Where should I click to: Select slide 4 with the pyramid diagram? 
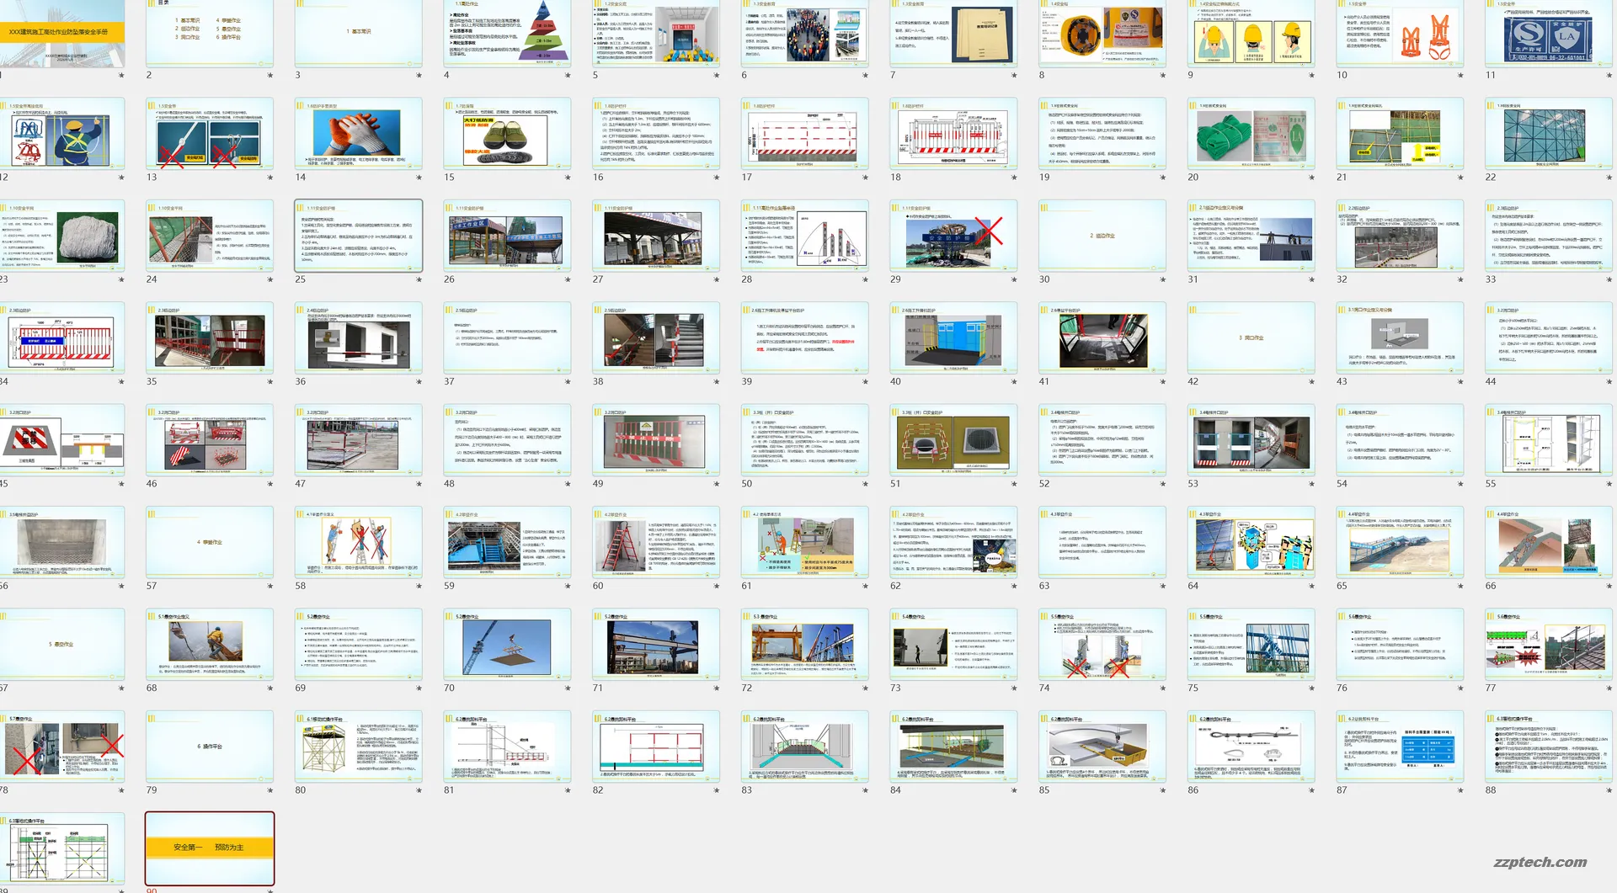click(507, 32)
